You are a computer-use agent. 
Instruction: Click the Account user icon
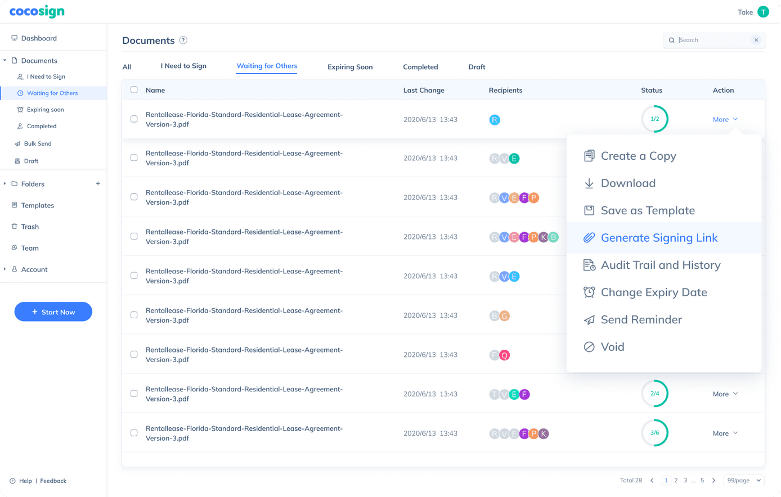pyautogui.click(x=15, y=269)
